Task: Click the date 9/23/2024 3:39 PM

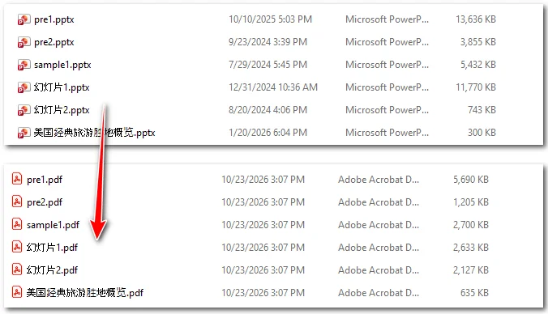Action: point(268,42)
